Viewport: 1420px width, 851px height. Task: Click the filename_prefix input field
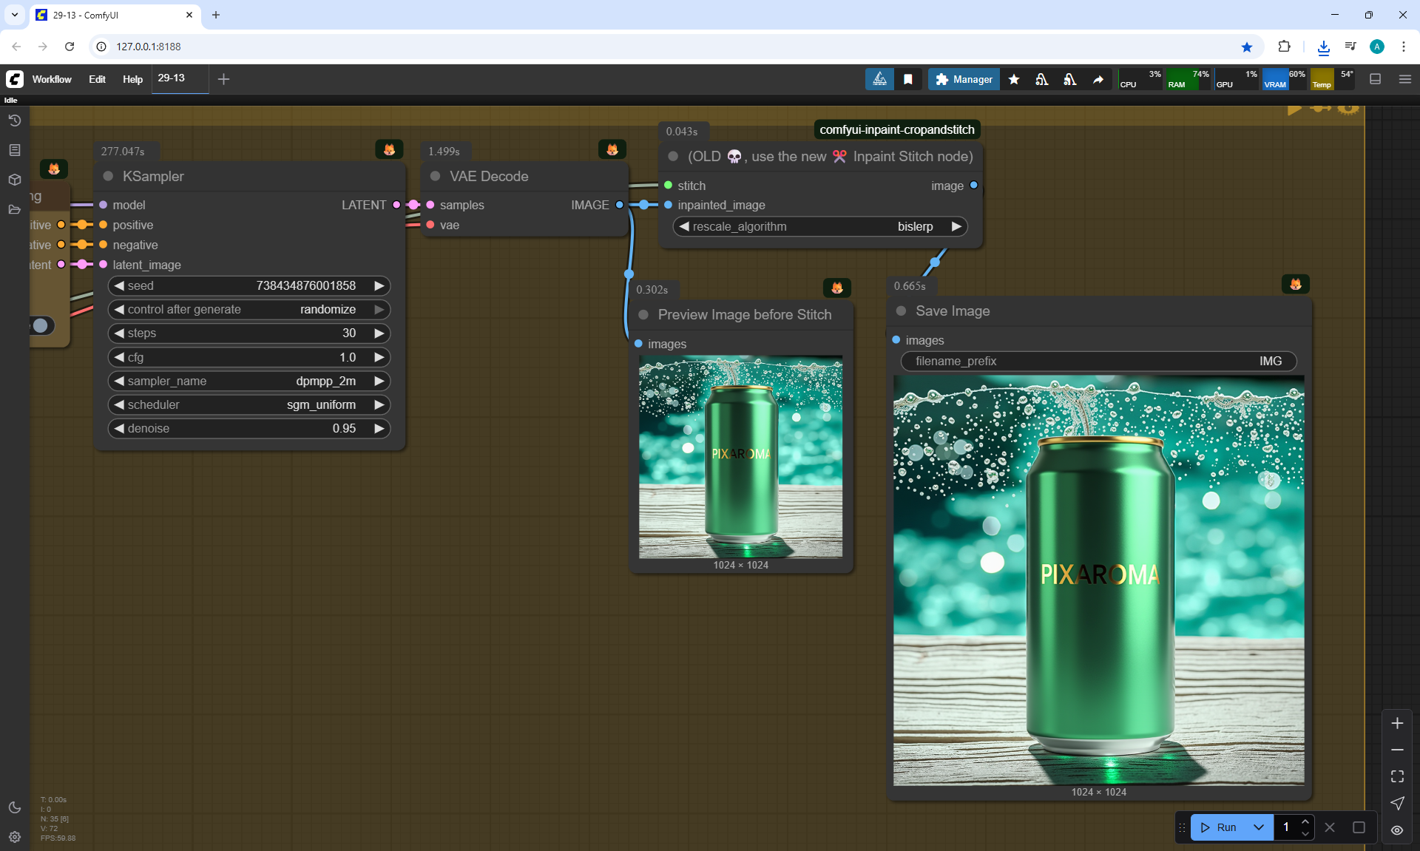pyautogui.click(x=1098, y=361)
